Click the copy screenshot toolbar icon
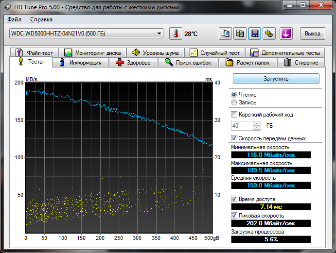The height and width of the screenshot is (253, 336). 240,34
